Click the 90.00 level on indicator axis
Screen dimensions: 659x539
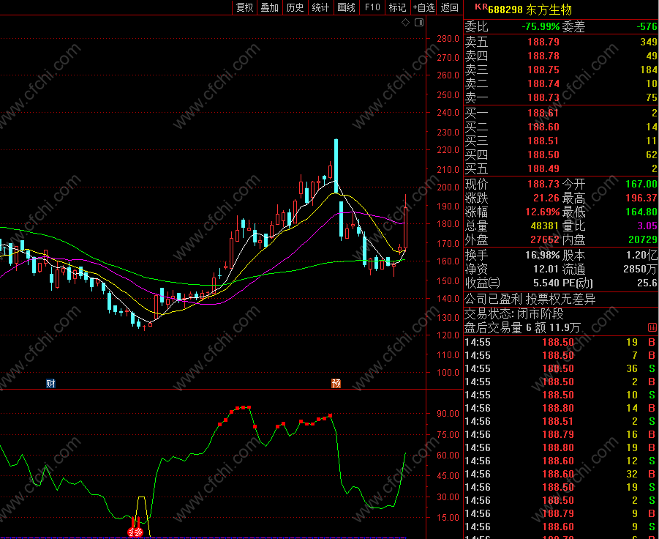pyautogui.click(x=448, y=413)
